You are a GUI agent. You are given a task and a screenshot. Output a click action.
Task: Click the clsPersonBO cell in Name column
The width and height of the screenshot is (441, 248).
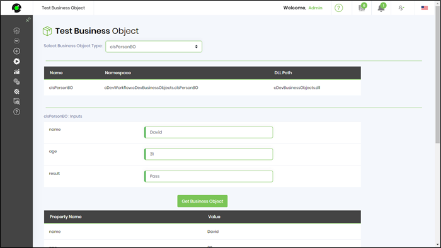(60, 87)
